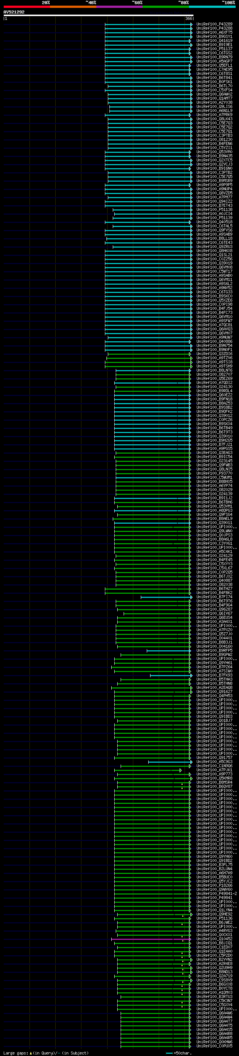Select hit label UniRef100_Q91627
The image size is (239, 1056).
(x=214, y=692)
